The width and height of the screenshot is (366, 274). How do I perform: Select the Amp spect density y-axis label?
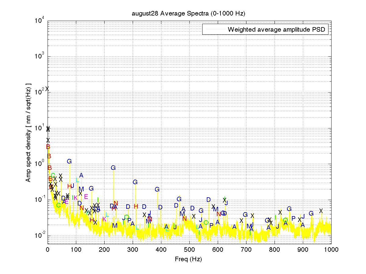[x=28, y=132]
